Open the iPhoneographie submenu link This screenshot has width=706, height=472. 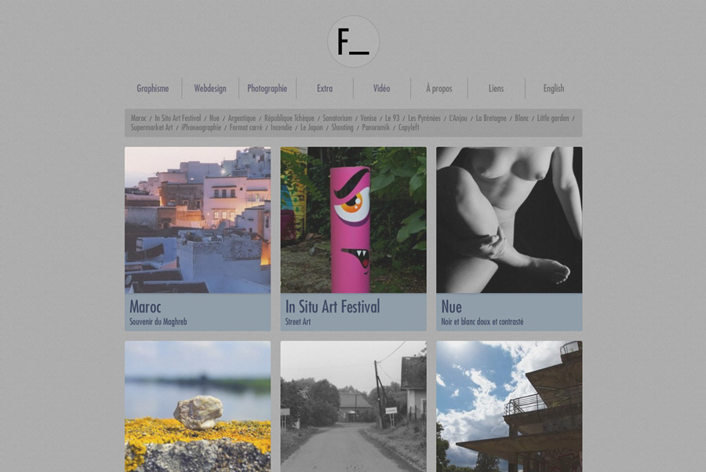point(202,127)
